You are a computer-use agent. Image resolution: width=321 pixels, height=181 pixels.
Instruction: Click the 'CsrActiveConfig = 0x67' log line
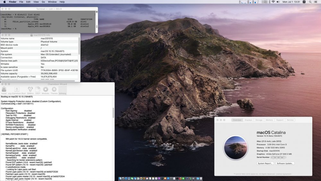[17, 104]
